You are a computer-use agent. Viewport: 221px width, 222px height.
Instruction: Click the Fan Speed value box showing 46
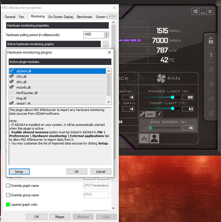[188, 128]
